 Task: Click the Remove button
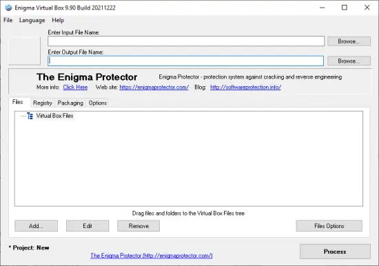coord(139,226)
